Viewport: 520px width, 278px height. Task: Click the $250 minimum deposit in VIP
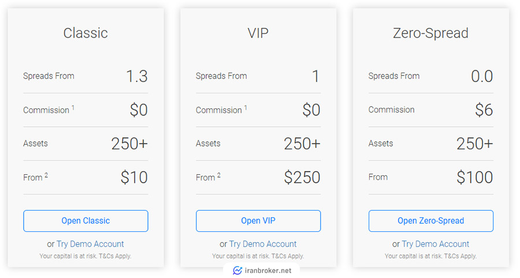302,177
